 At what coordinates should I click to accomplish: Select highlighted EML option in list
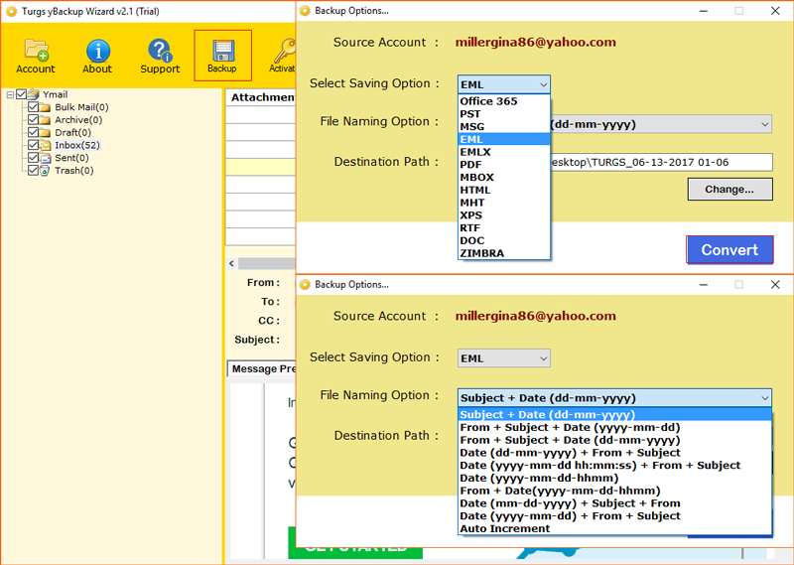tap(504, 139)
